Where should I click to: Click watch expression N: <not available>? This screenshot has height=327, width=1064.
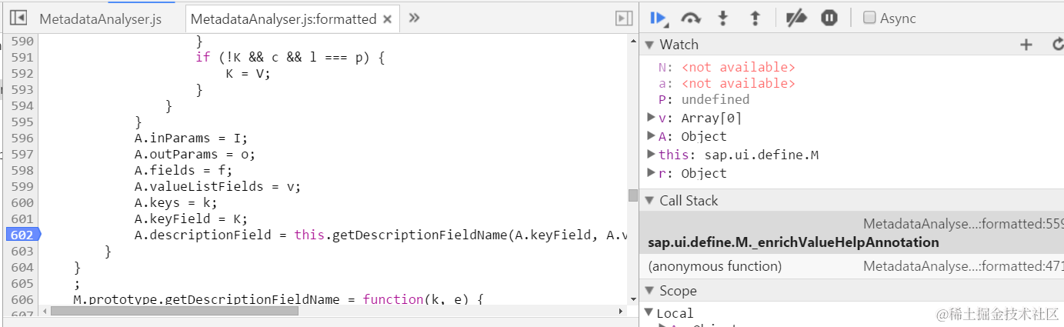click(727, 67)
